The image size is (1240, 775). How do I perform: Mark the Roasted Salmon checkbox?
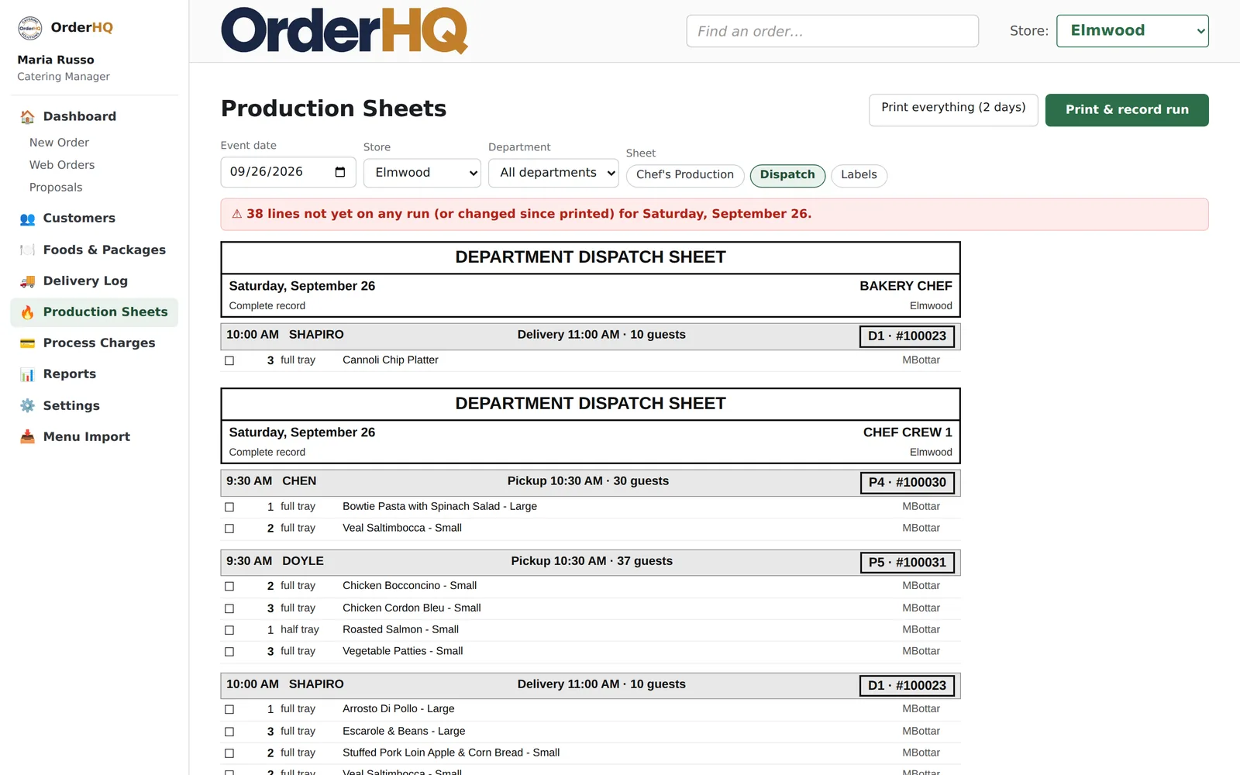[229, 630]
